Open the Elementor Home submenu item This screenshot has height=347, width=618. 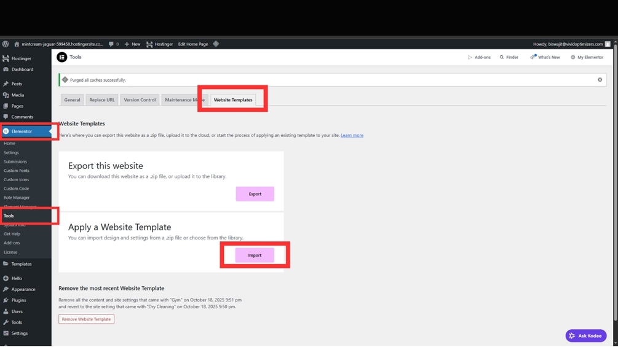tap(9, 143)
